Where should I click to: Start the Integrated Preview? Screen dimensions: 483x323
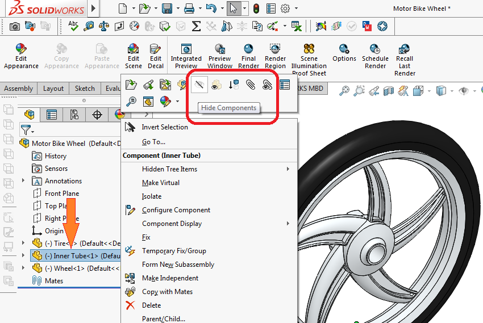tap(186, 56)
